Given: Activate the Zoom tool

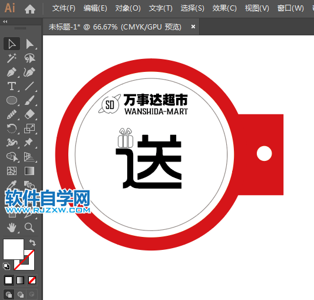Looking at the screenshot, I should click(x=29, y=228).
